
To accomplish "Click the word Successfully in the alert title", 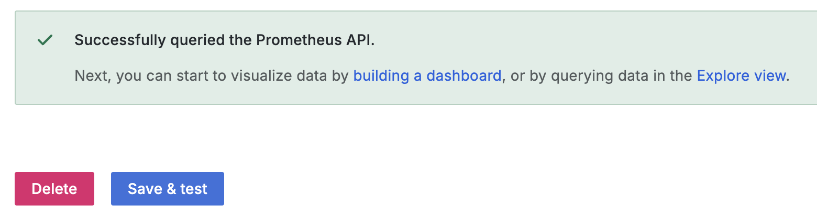I will coord(120,40).
